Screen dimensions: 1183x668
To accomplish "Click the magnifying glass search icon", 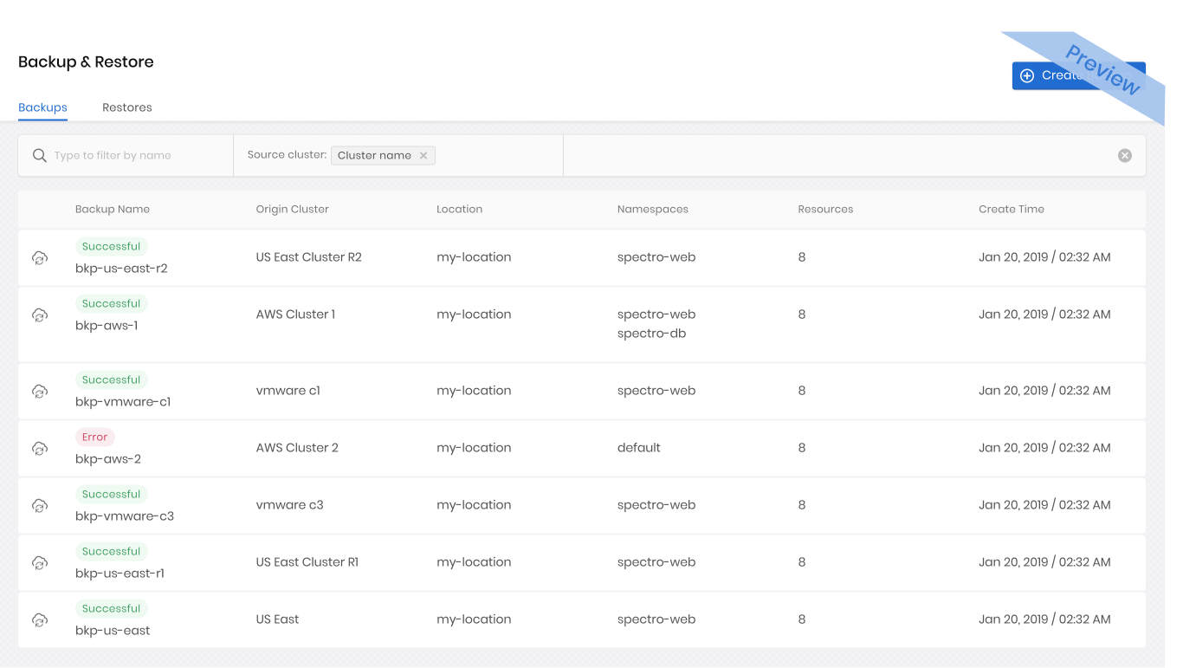I will point(40,154).
